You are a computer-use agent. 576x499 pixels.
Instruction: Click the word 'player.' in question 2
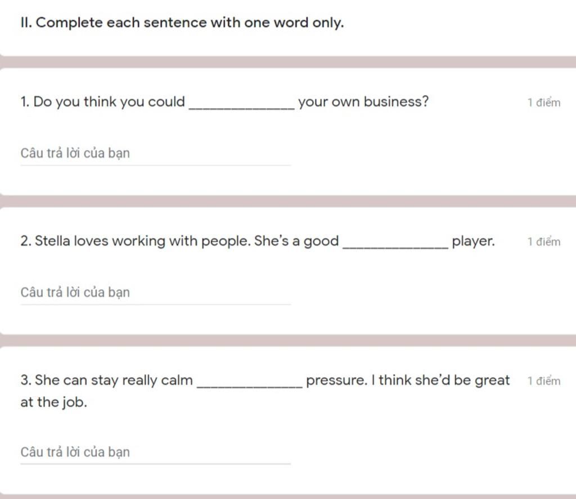(x=473, y=241)
